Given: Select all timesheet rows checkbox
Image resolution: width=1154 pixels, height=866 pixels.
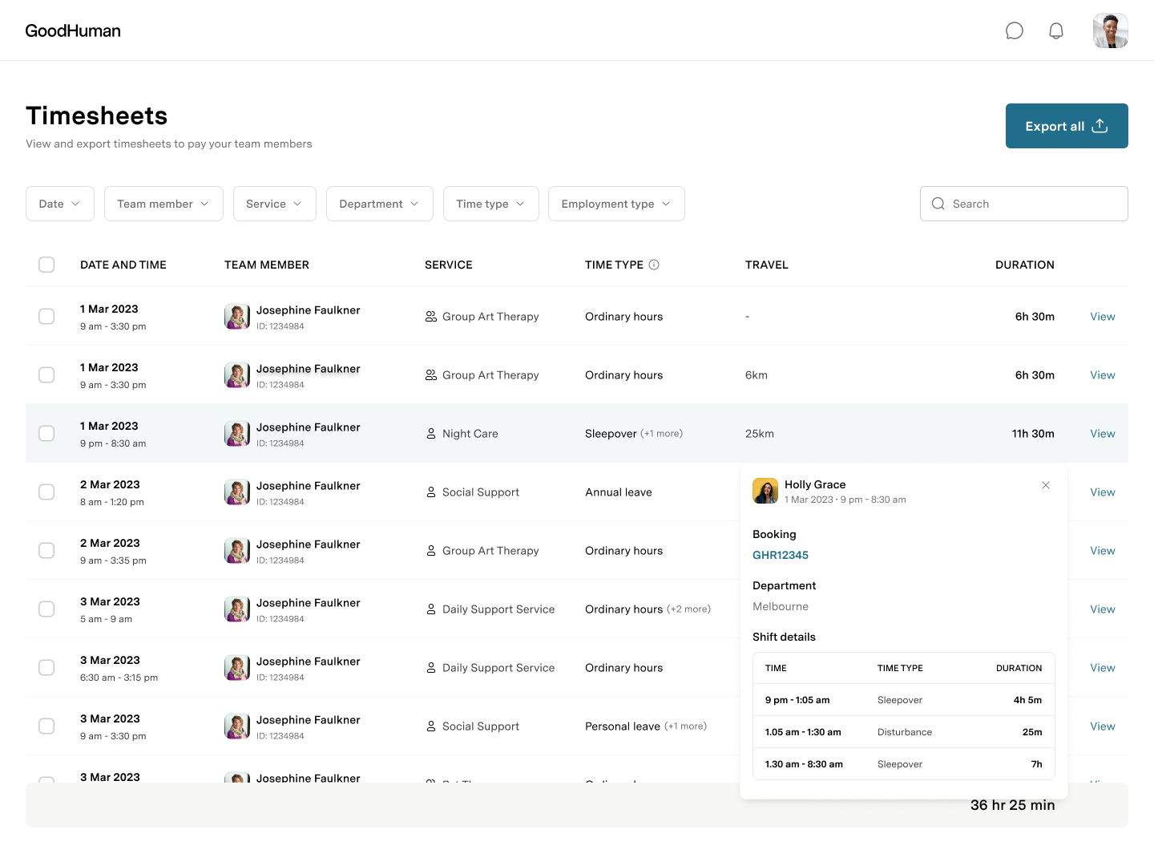Looking at the screenshot, I should pyautogui.click(x=46, y=264).
